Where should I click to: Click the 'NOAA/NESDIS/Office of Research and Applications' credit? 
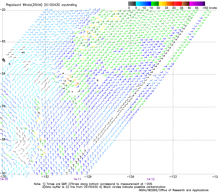point(174,190)
